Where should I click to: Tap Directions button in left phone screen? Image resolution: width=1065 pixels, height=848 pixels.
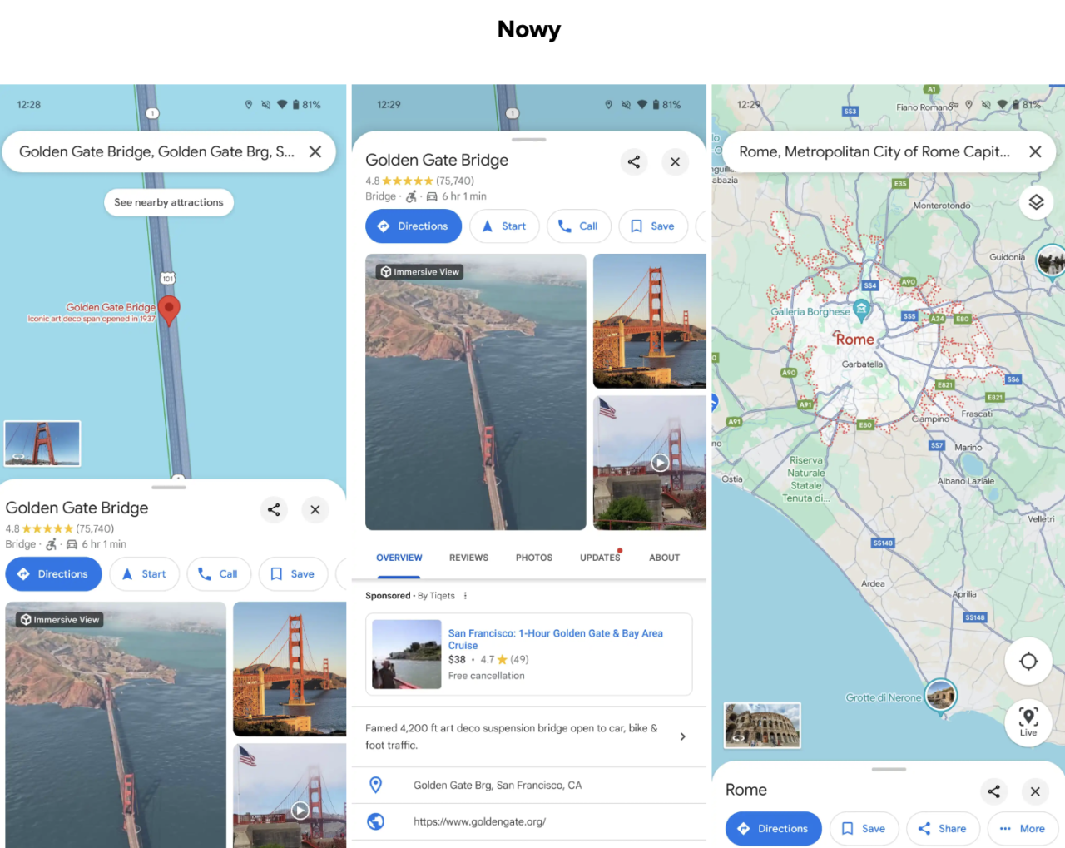click(53, 574)
